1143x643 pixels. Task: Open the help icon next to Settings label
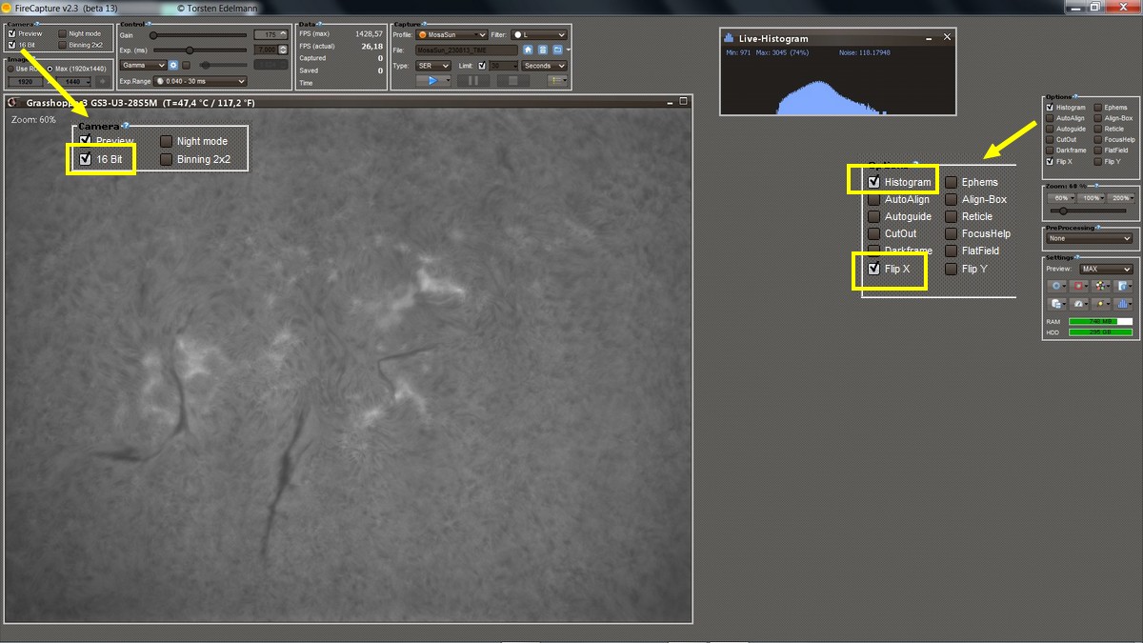(x=1077, y=257)
